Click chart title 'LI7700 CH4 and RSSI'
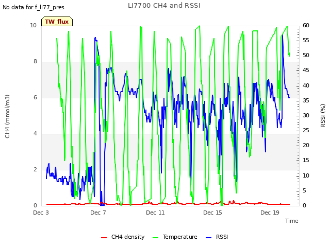 click(164, 6)
